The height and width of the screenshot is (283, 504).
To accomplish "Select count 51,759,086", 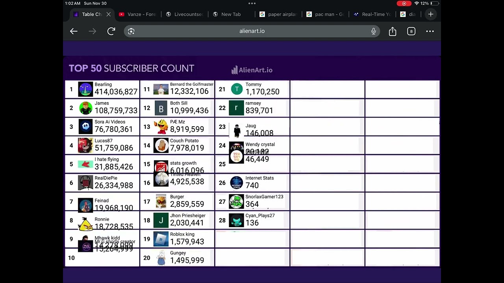I will [x=113, y=148].
